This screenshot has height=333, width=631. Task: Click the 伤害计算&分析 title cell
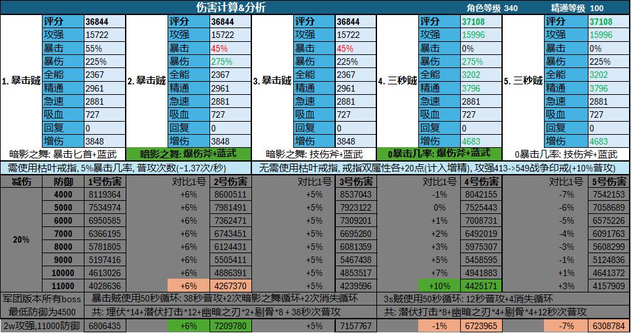[x=230, y=7]
